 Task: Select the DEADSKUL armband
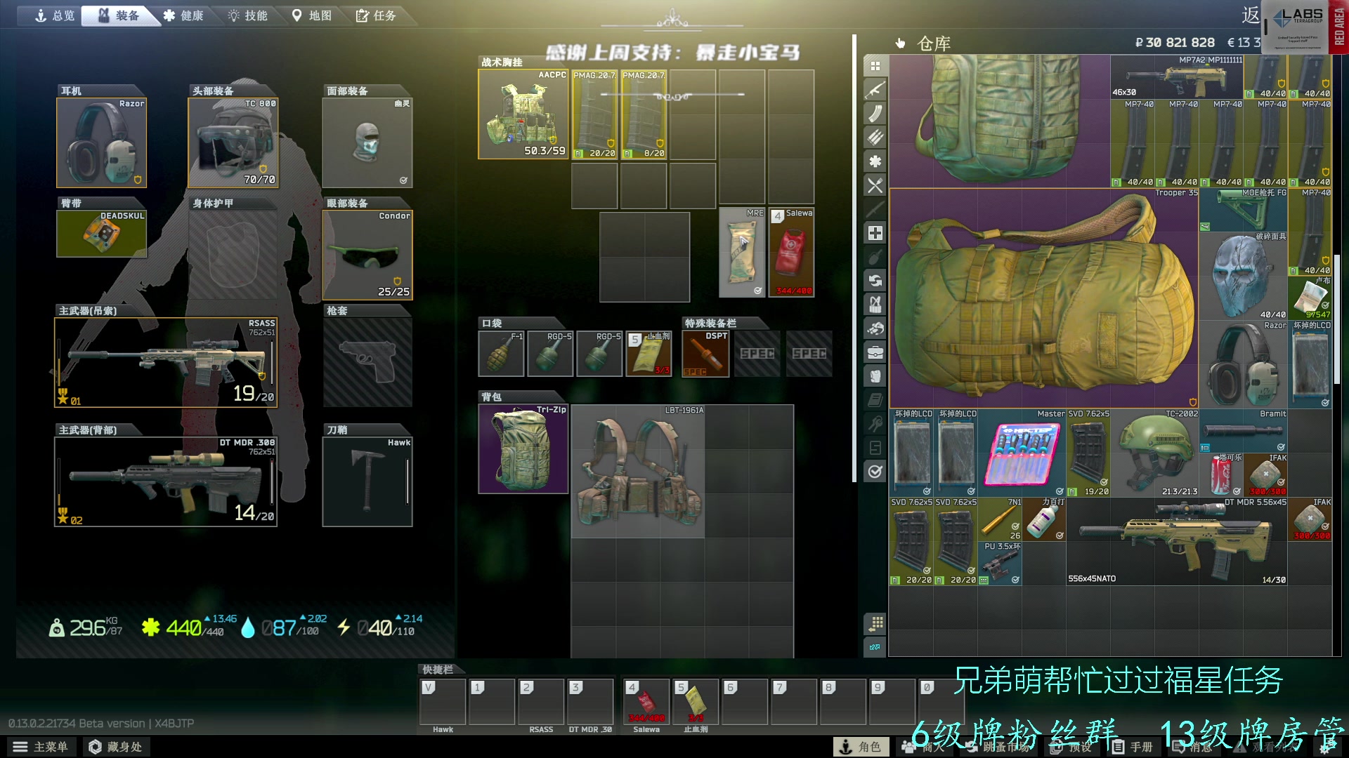[x=102, y=234]
